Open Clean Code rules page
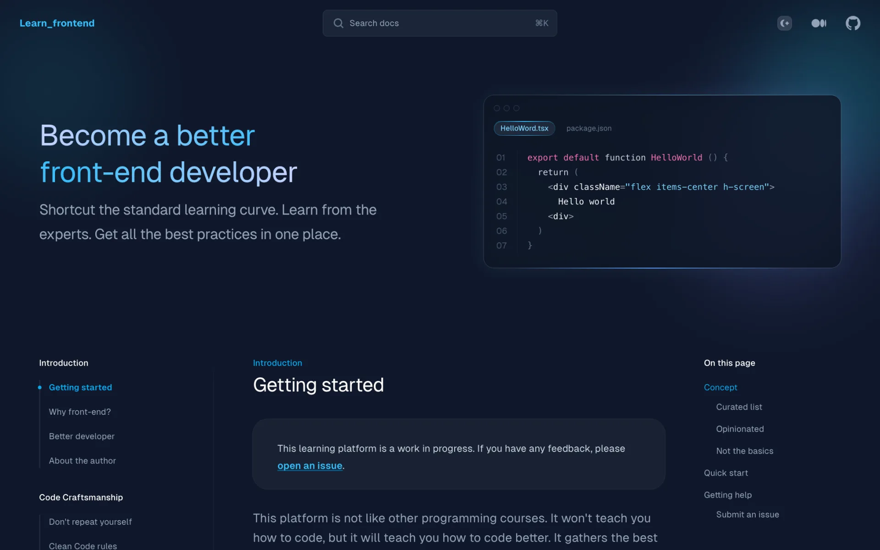Image resolution: width=880 pixels, height=550 pixels. pyautogui.click(x=83, y=545)
